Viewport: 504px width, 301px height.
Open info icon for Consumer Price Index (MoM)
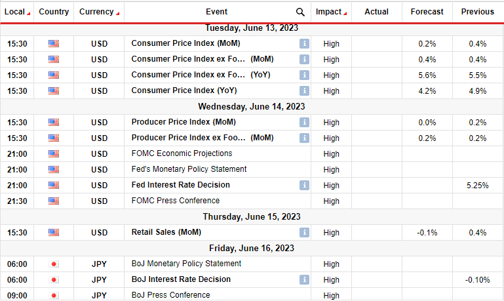pos(304,43)
